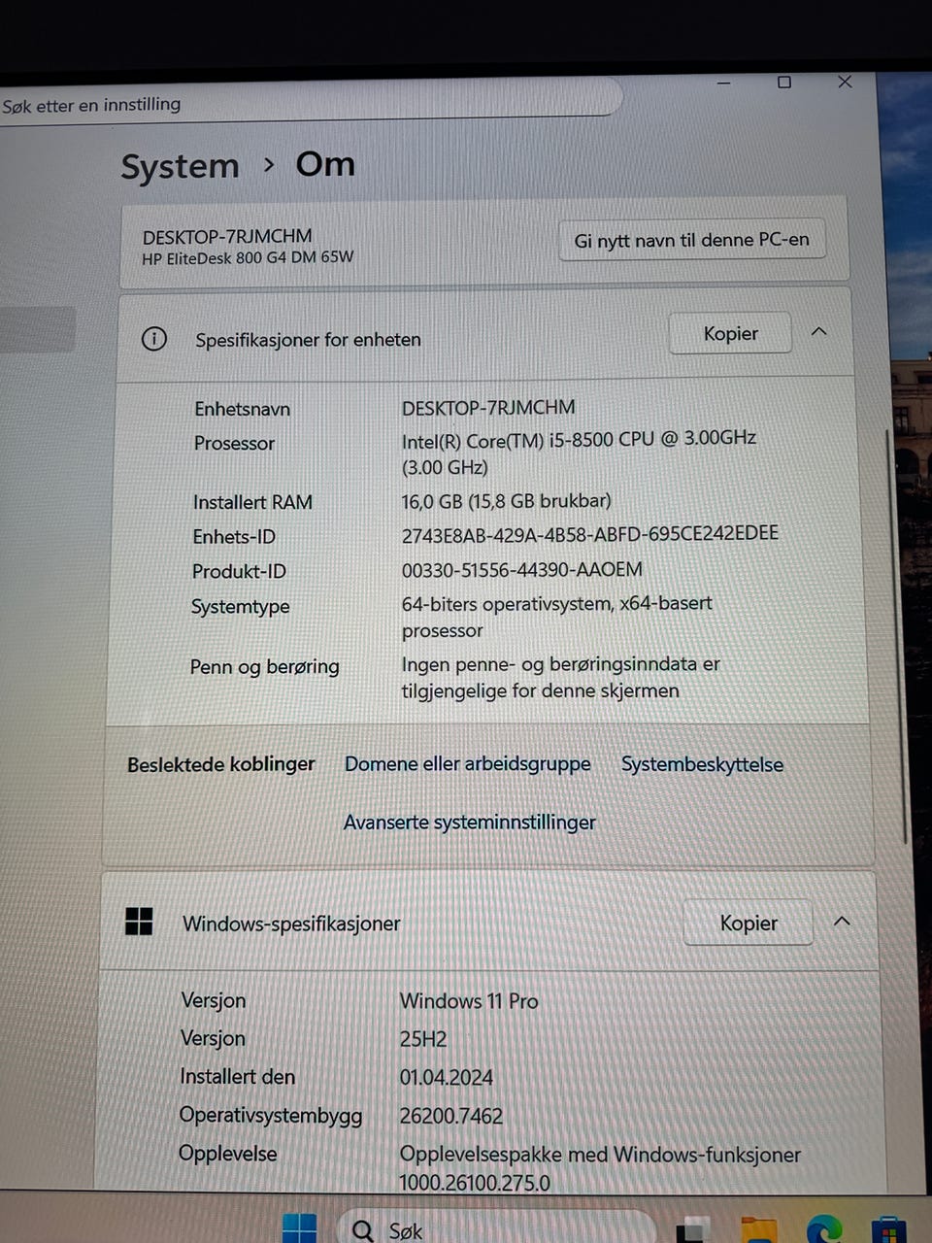Screen dimensions: 932x1243
Task: Copy the device specifications with Kopier
Action: pyautogui.click(x=730, y=333)
